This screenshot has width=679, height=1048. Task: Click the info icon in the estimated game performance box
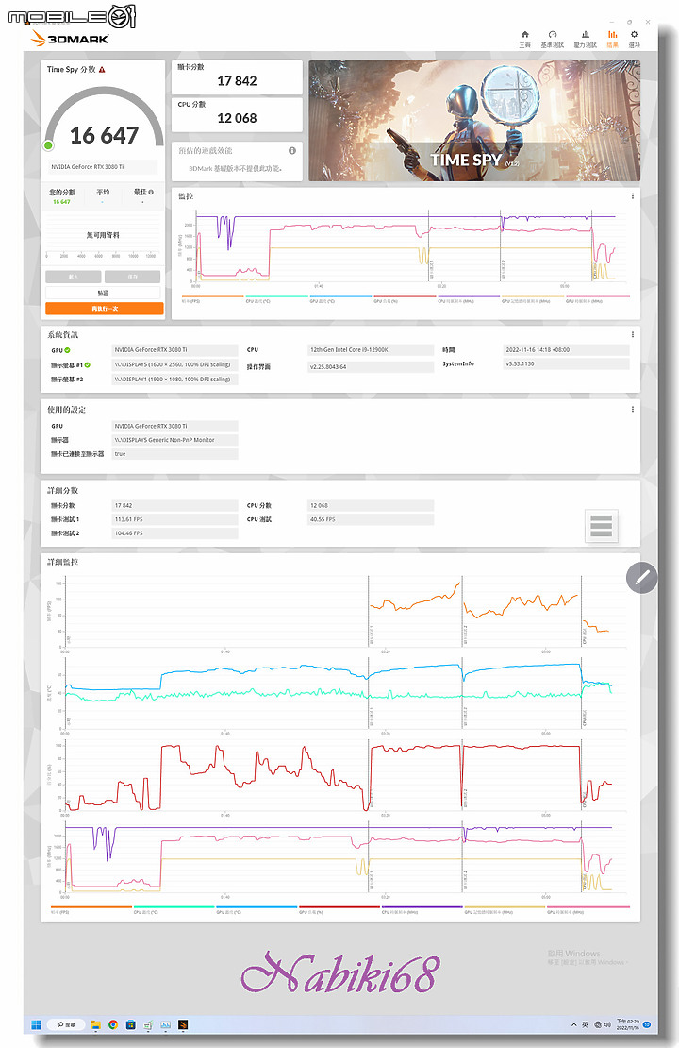click(292, 150)
